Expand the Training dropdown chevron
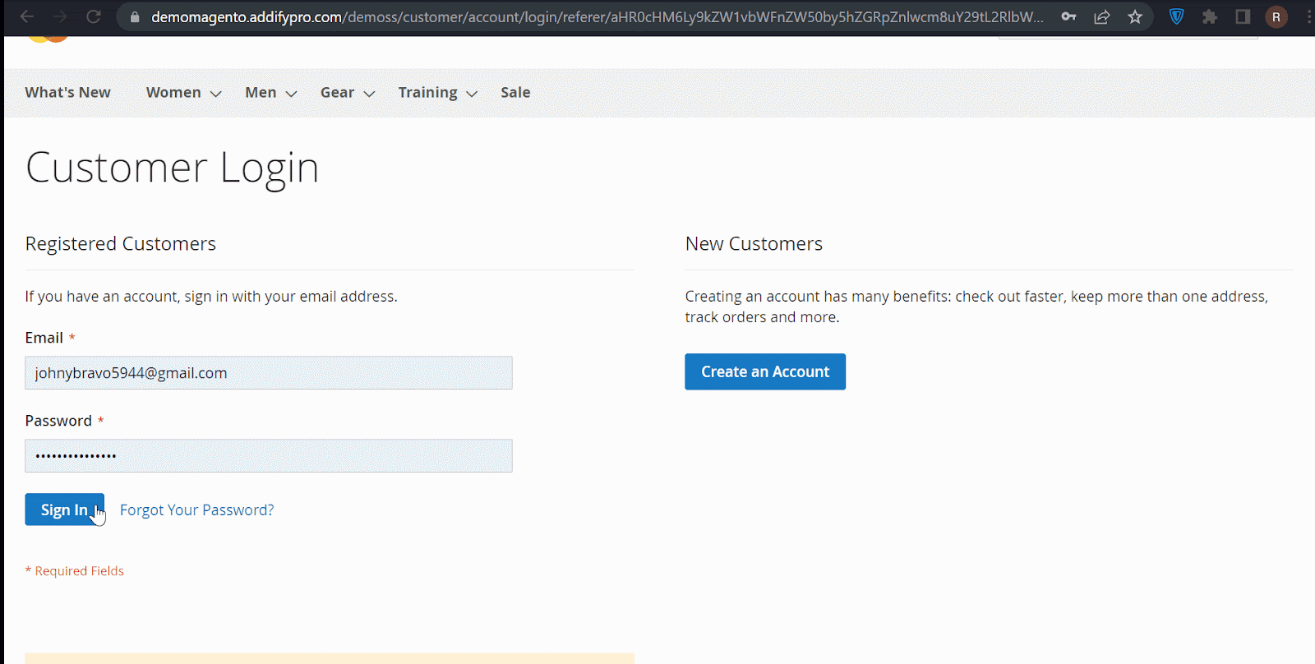Image resolution: width=1315 pixels, height=664 pixels. click(472, 95)
